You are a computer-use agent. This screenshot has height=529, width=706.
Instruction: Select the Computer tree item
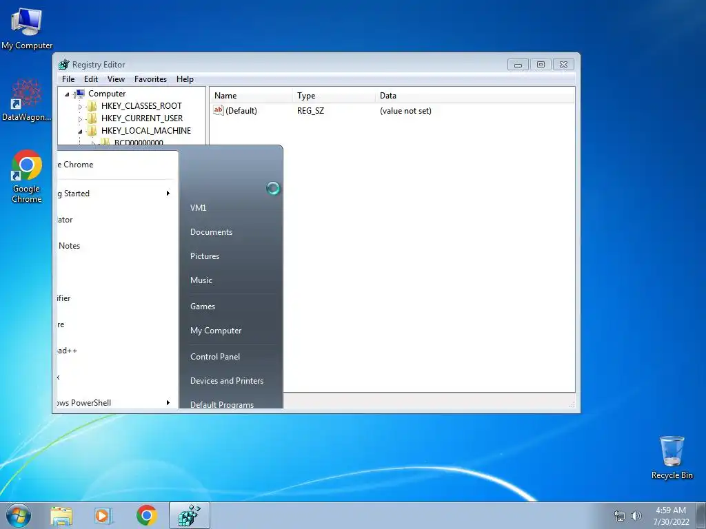point(107,94)
